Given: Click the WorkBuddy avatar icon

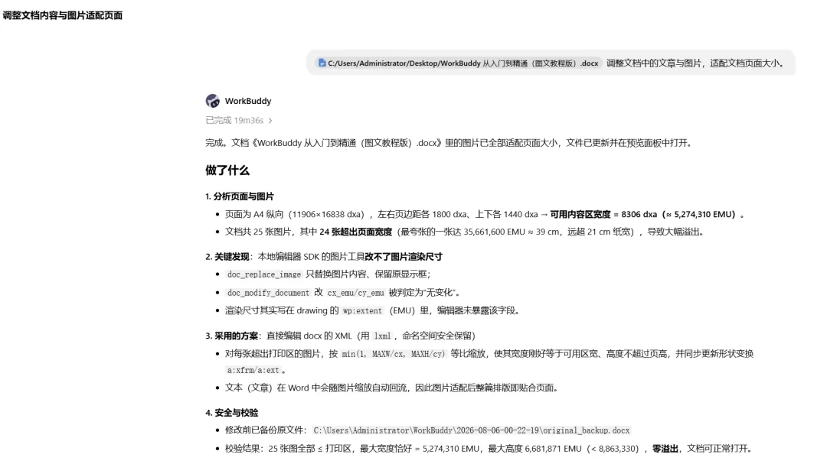Looking at the screenshot, I should pos(213,101).
